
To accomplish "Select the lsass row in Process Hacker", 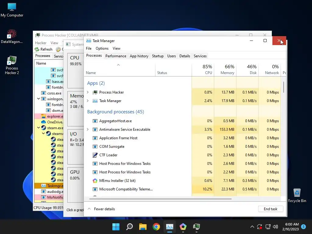I will (49, 81).
